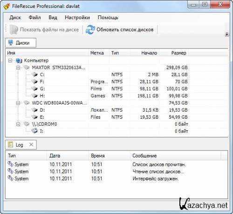Open the Настройки menu
233x214 pixels.
click(x=77, y=17)
